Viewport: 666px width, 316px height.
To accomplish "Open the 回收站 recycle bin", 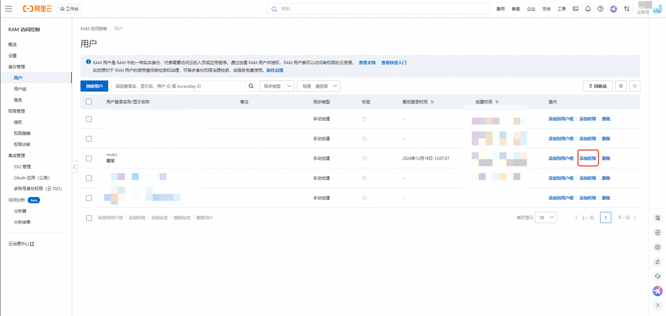I will (598, 86).
